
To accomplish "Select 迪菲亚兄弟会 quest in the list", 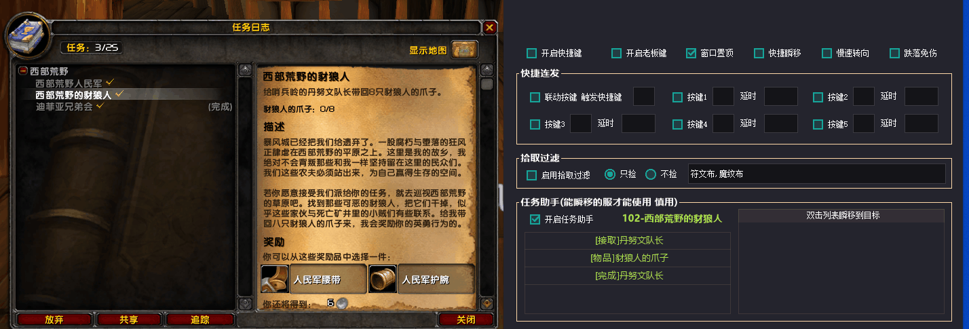I will tap(64, 107).
